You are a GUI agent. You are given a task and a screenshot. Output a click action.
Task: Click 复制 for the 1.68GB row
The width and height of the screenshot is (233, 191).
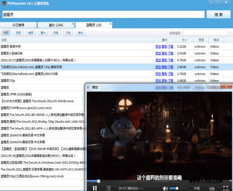point(164,81)
